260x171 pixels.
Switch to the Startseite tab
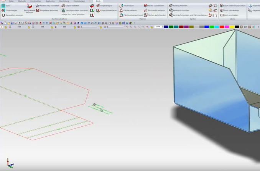(x=22, y=1)
